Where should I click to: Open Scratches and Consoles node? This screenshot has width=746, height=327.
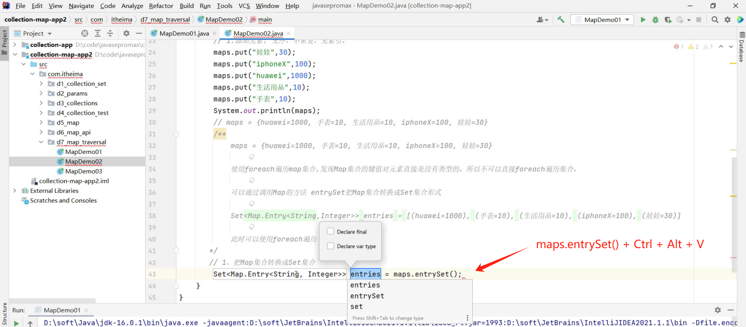(63, 200)
